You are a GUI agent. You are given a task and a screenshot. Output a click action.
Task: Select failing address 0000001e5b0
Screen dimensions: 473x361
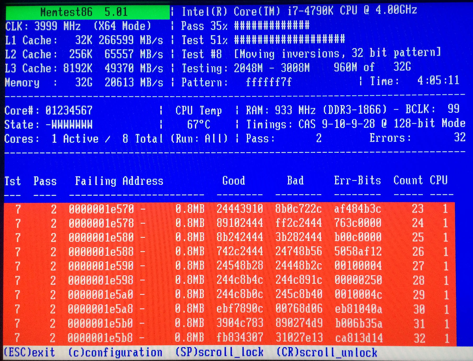100,324
